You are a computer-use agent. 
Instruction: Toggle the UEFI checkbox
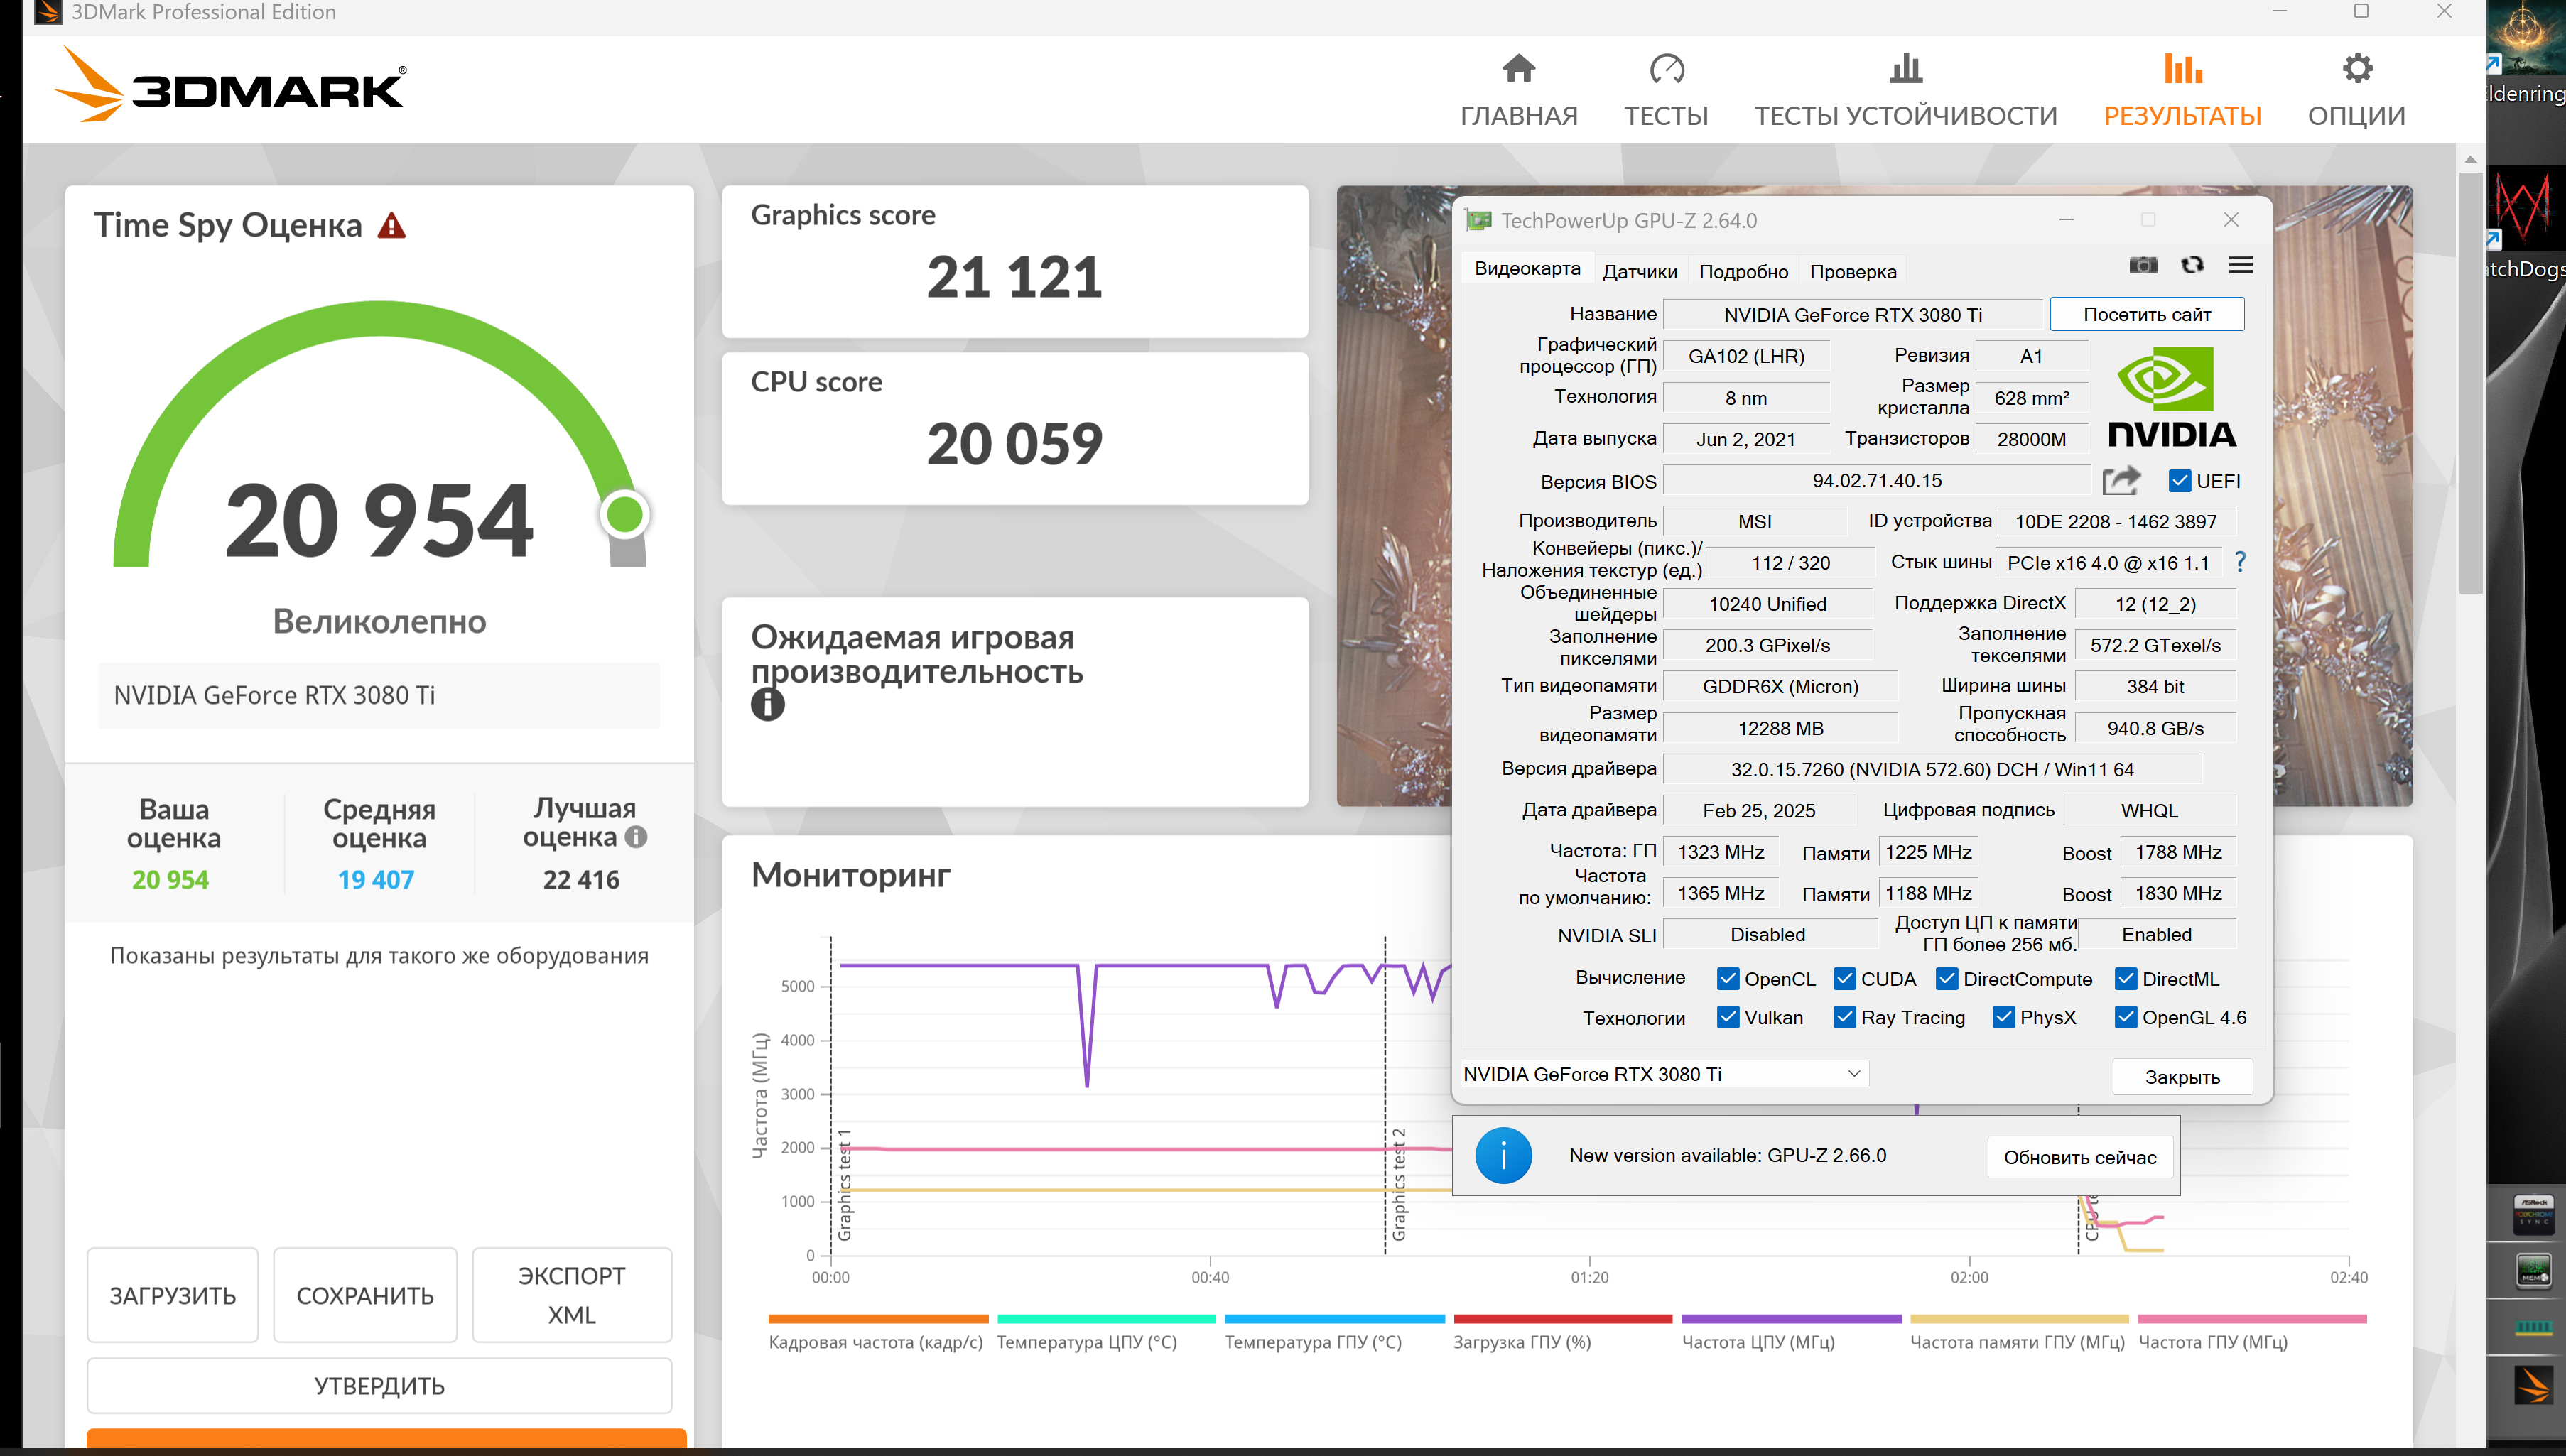[x=2179, y=481]
